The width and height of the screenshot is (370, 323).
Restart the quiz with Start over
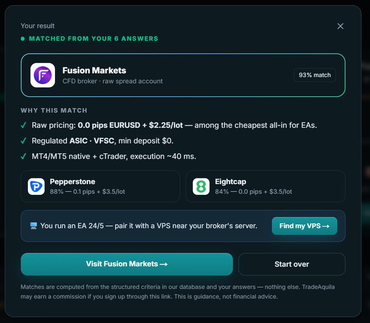tap(292, 264)
